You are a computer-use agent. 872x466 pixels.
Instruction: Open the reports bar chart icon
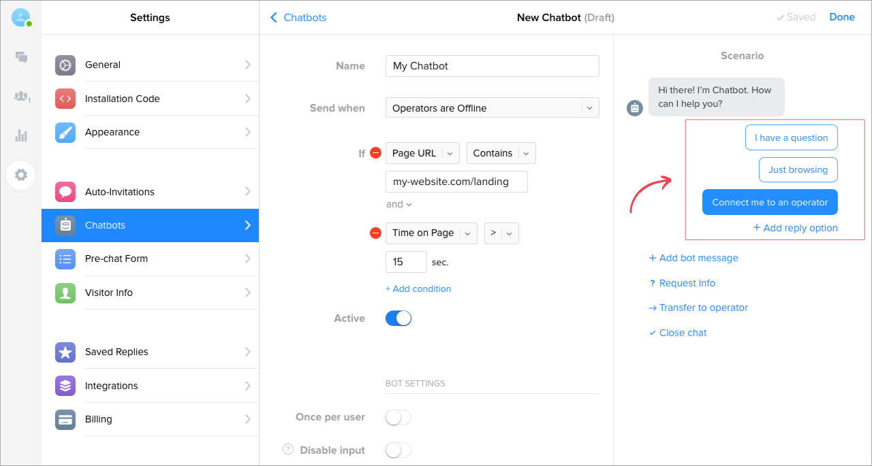coord(21,135)
